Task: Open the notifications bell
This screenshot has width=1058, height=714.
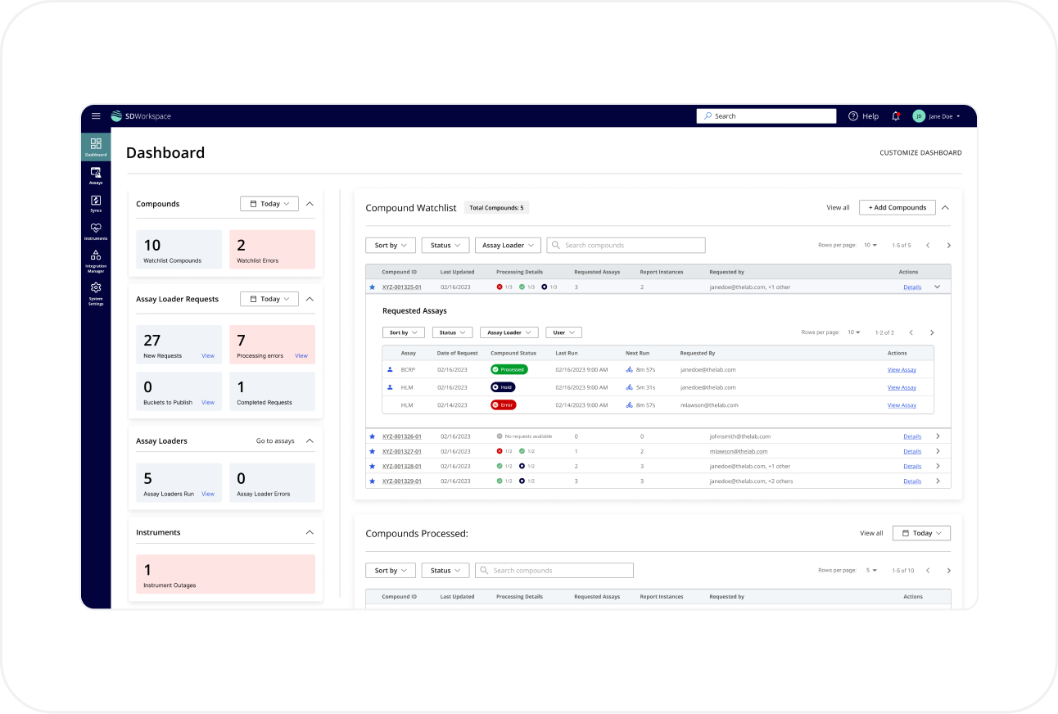Action: tap(896, 116)
